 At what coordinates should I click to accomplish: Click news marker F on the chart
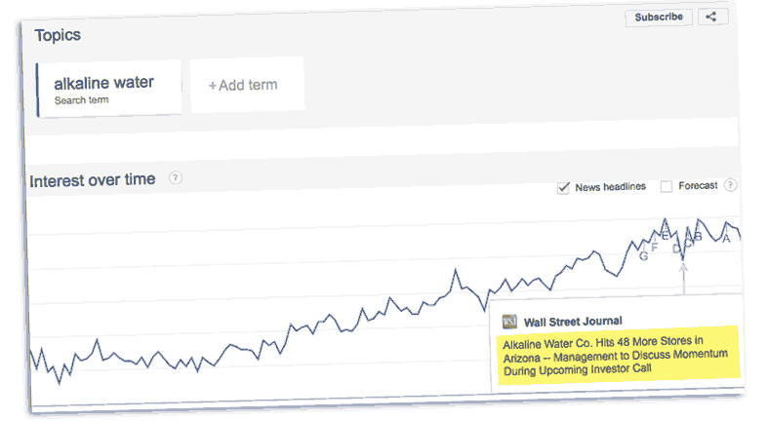(x=655, y=248)
